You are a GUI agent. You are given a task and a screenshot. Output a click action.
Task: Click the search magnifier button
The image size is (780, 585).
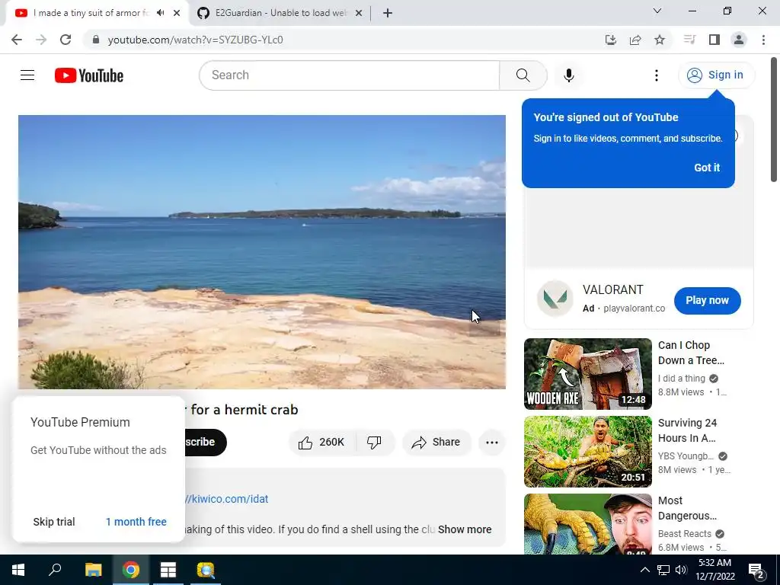(x=523, y=75)
